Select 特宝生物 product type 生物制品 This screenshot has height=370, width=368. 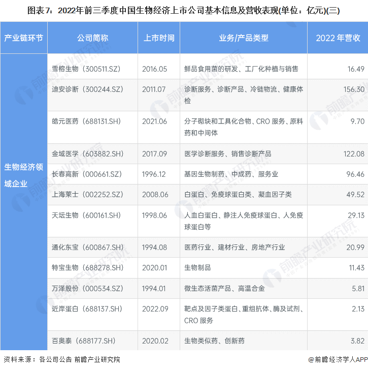click(x=197, y=267)
